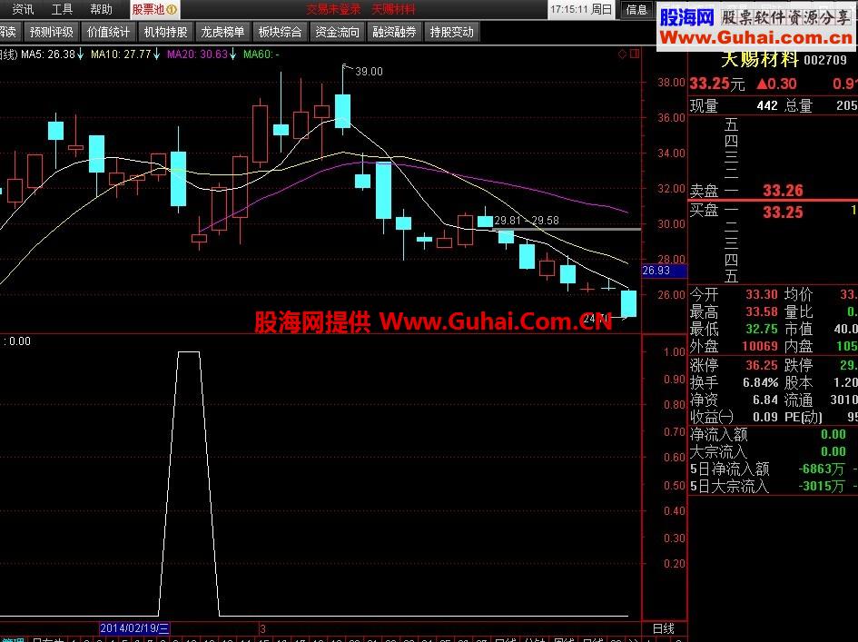Click the current price 33.25元
This screenshot has width=858, height=642.
coord(717,84)
